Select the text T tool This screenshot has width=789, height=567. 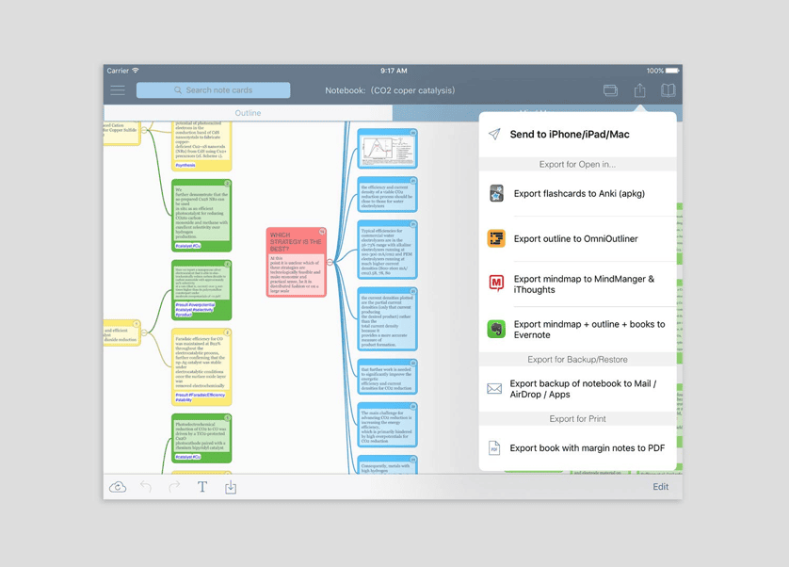tap(202, 487)
